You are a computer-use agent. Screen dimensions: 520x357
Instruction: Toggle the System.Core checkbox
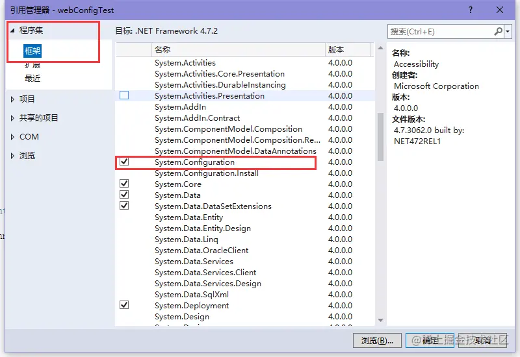coord(124,184)
